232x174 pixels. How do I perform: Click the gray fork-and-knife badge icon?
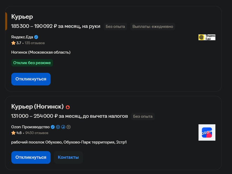[69, 127]
